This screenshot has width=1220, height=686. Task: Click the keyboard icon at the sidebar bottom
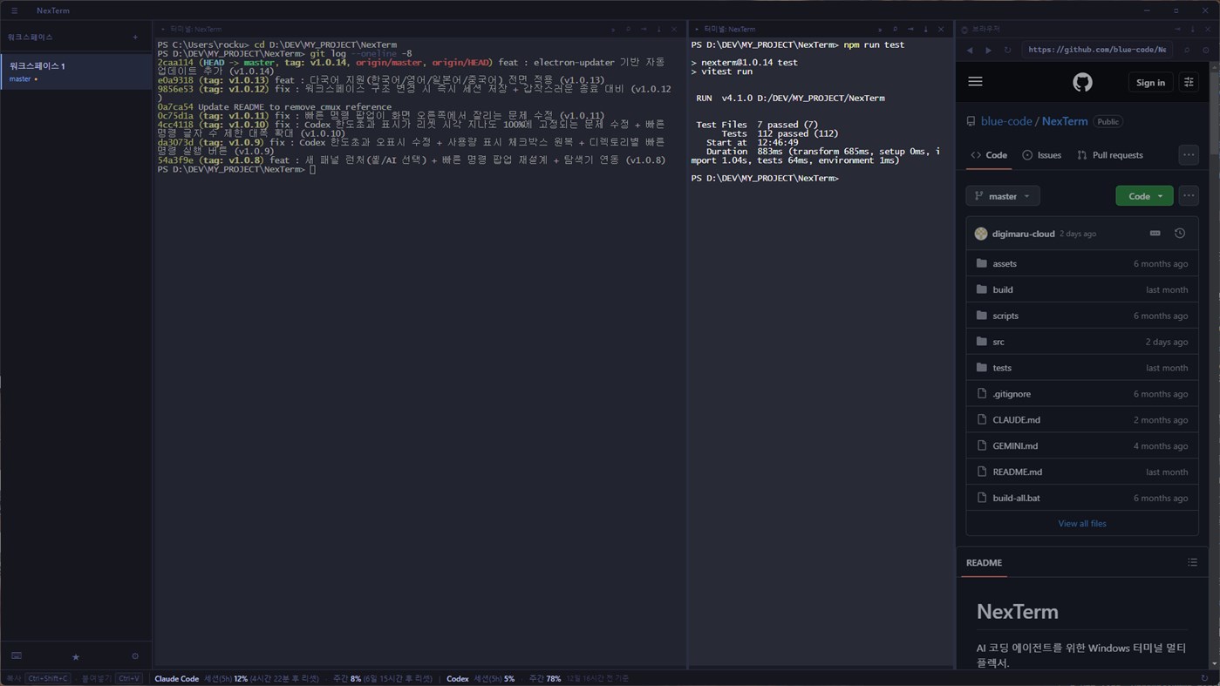tap(17, 656)
